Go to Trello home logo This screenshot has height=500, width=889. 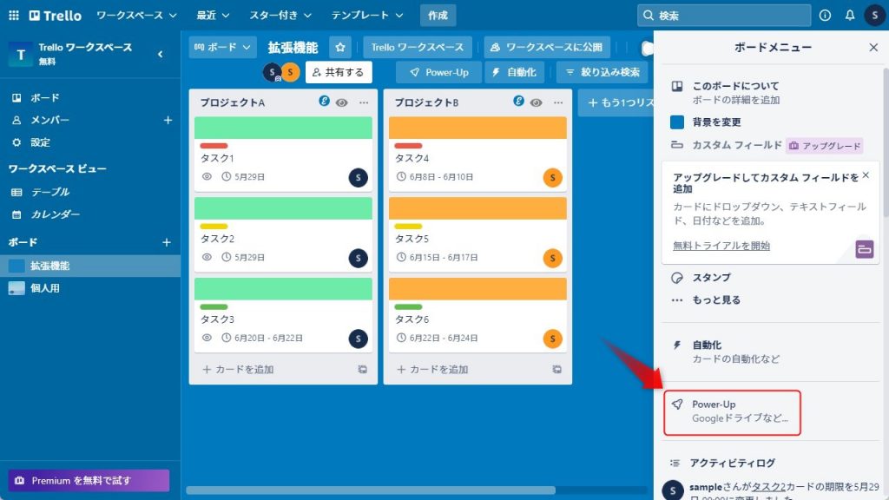56,16
